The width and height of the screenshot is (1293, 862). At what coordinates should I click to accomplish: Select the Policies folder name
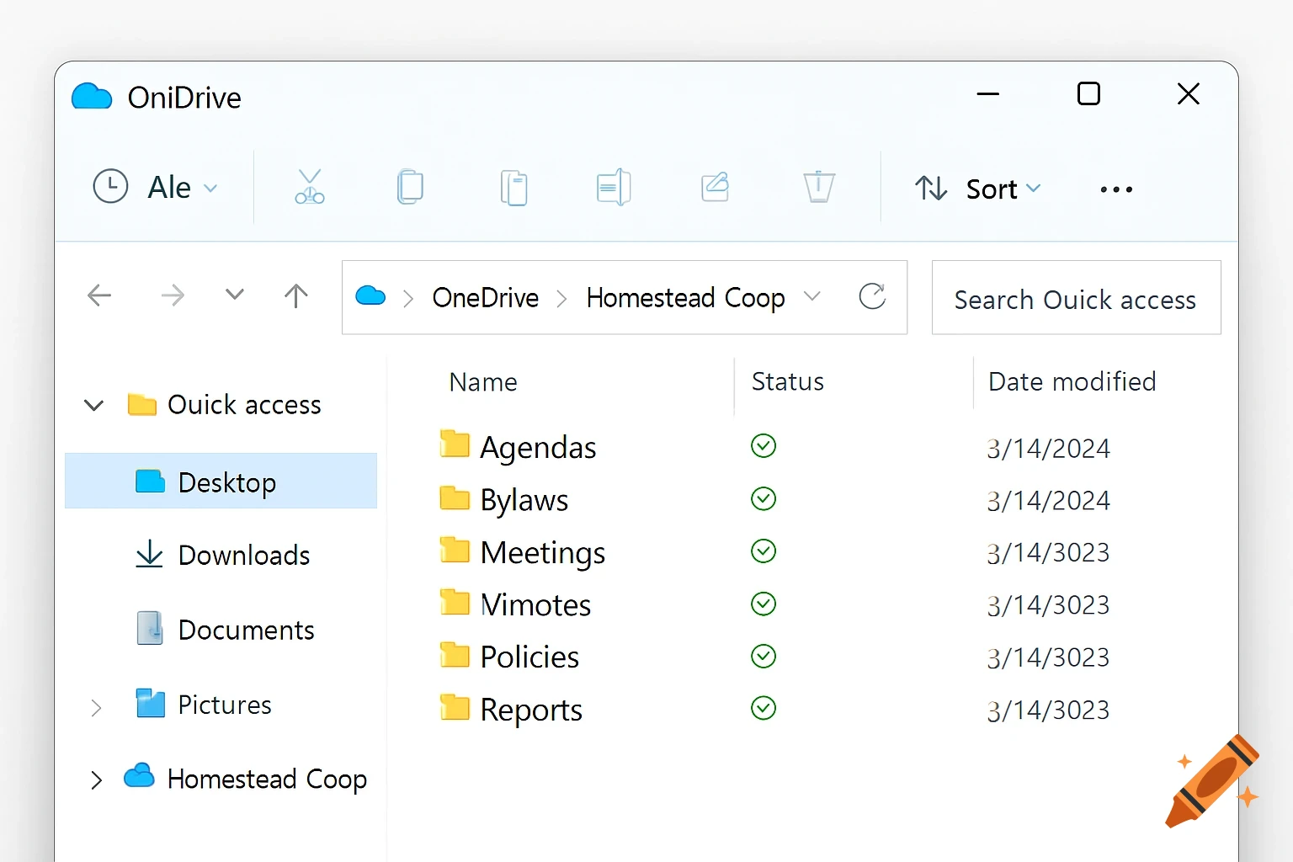[x=529, y=657]
